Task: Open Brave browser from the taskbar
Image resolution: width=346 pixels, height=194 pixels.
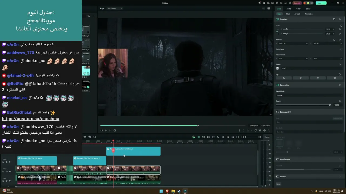Action: click(x=167, y=191)
